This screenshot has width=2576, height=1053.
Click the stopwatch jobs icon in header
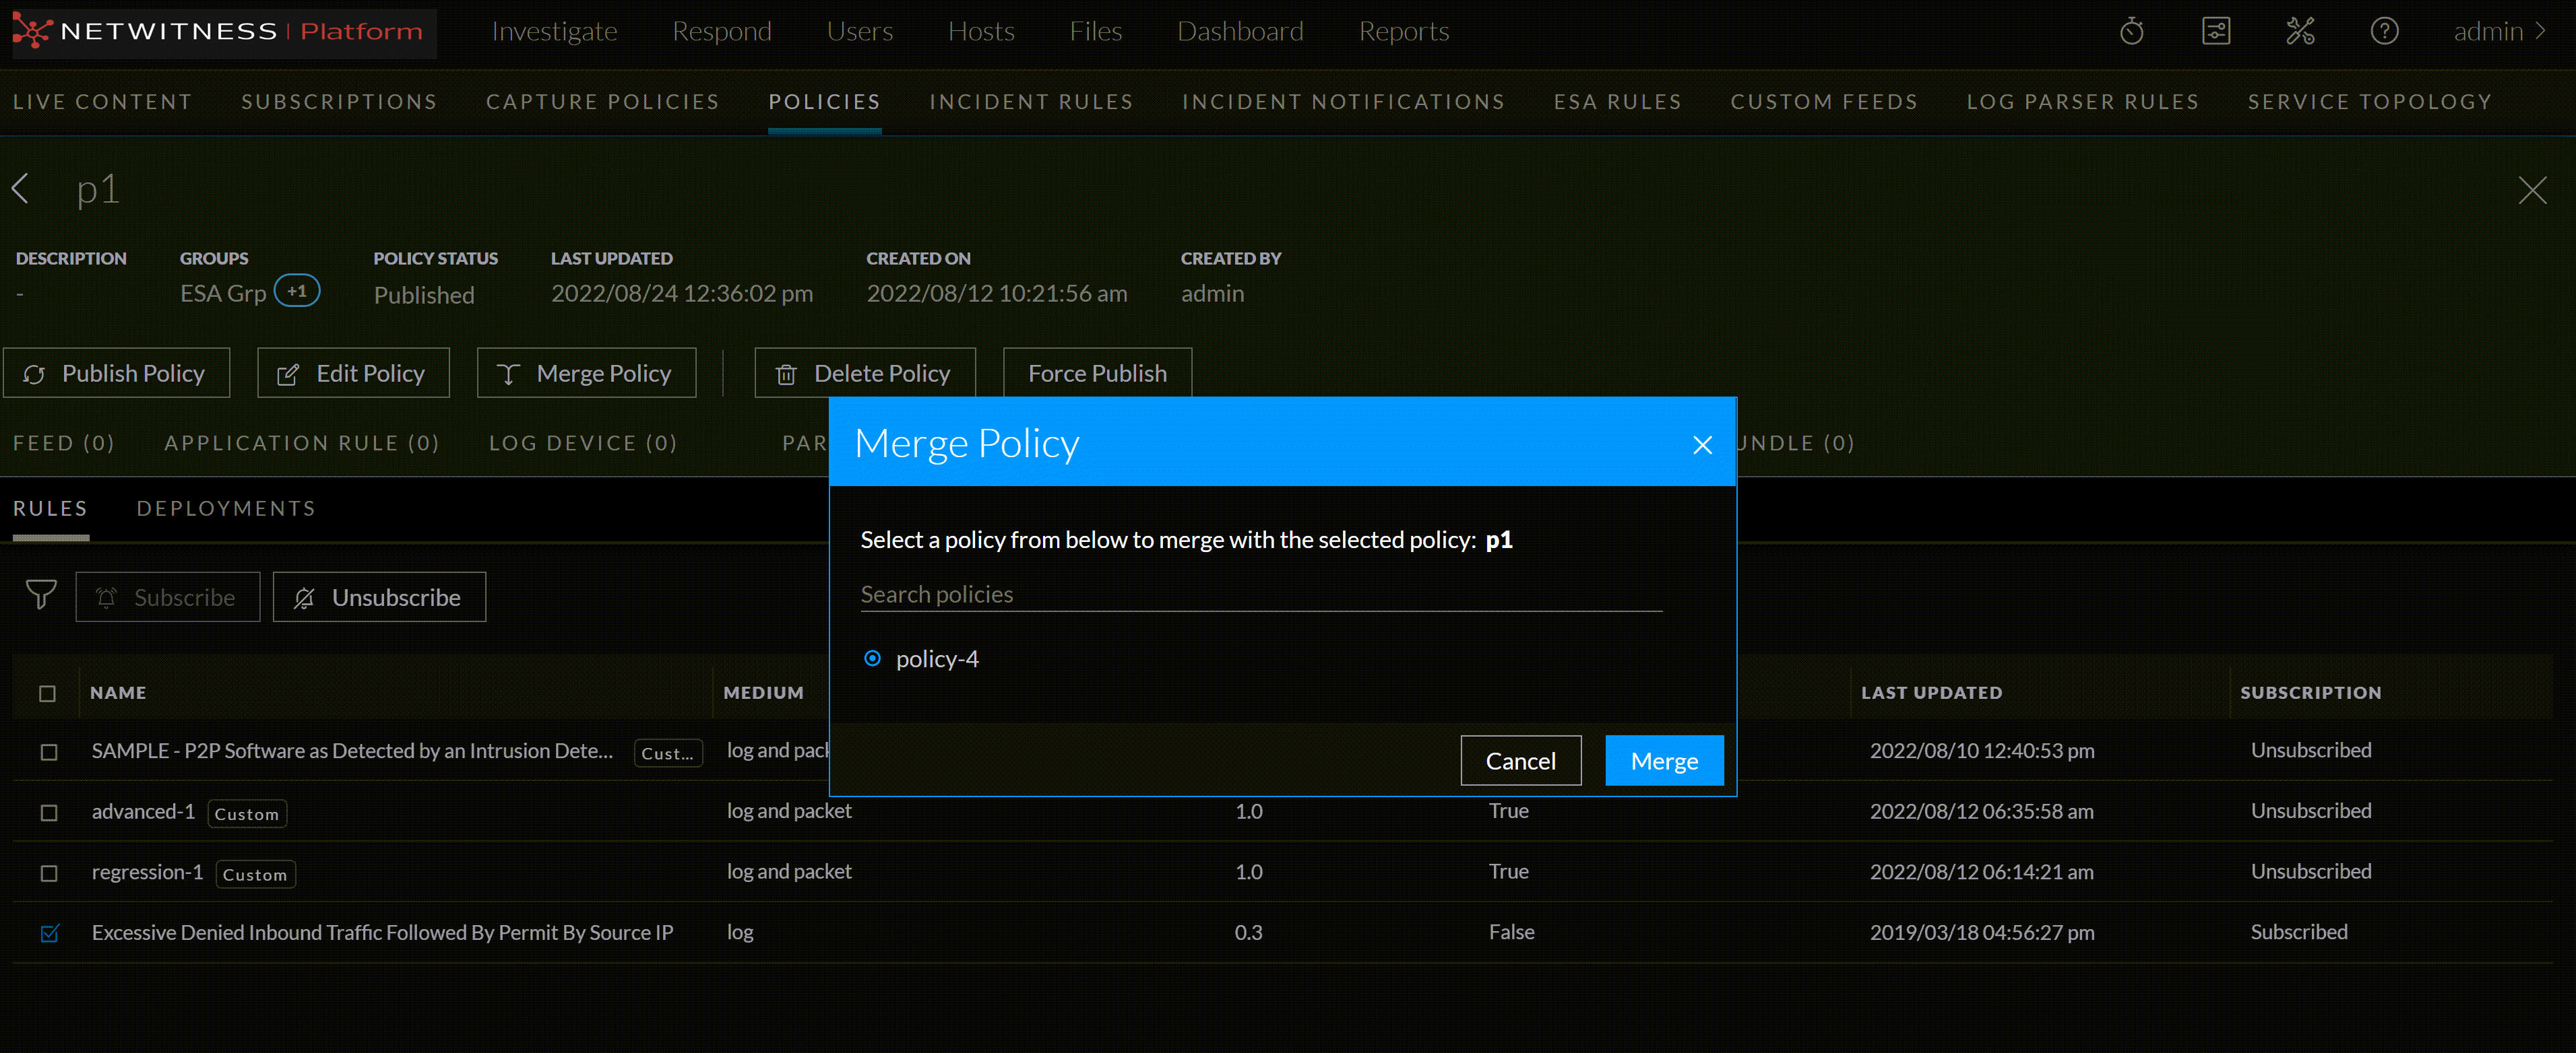tap(2131, 32)
